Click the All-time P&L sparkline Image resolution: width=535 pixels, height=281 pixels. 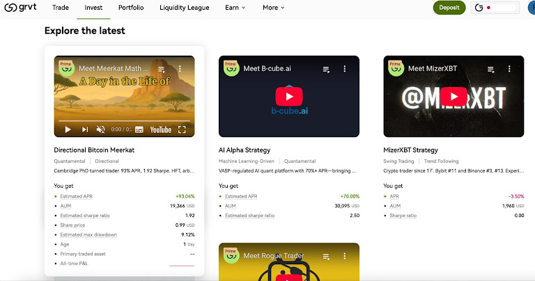click(x=182, y=265)
